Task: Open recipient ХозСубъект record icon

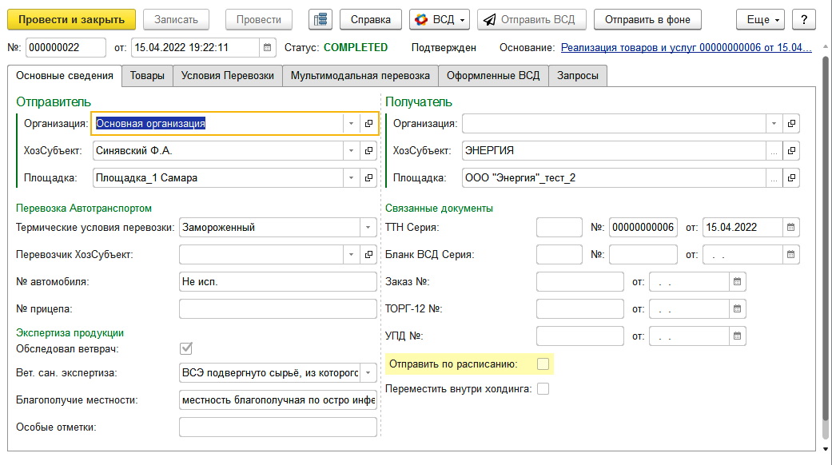Action: click(791, 150)
